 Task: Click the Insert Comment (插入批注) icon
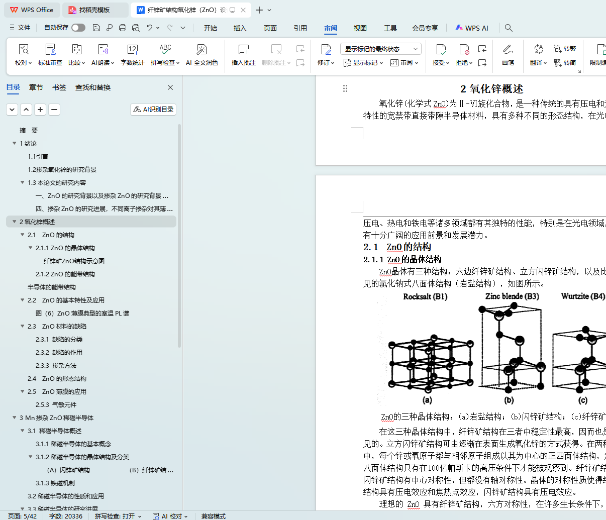coord(243,50)
